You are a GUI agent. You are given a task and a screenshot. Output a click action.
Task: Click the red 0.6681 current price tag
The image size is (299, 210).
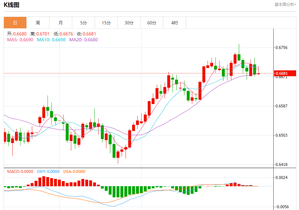click(285, 73)
